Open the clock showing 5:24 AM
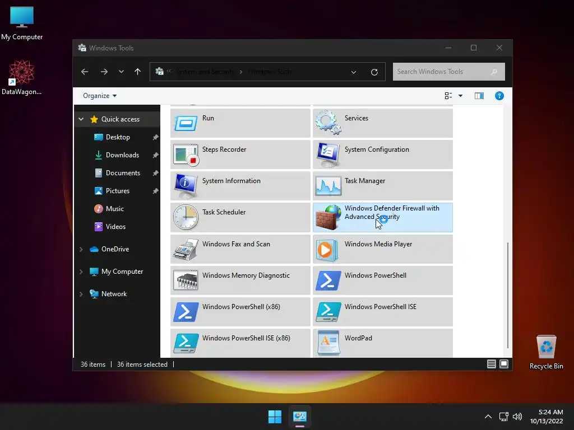Viewport: 574px width, 430px height. [547, 417]
